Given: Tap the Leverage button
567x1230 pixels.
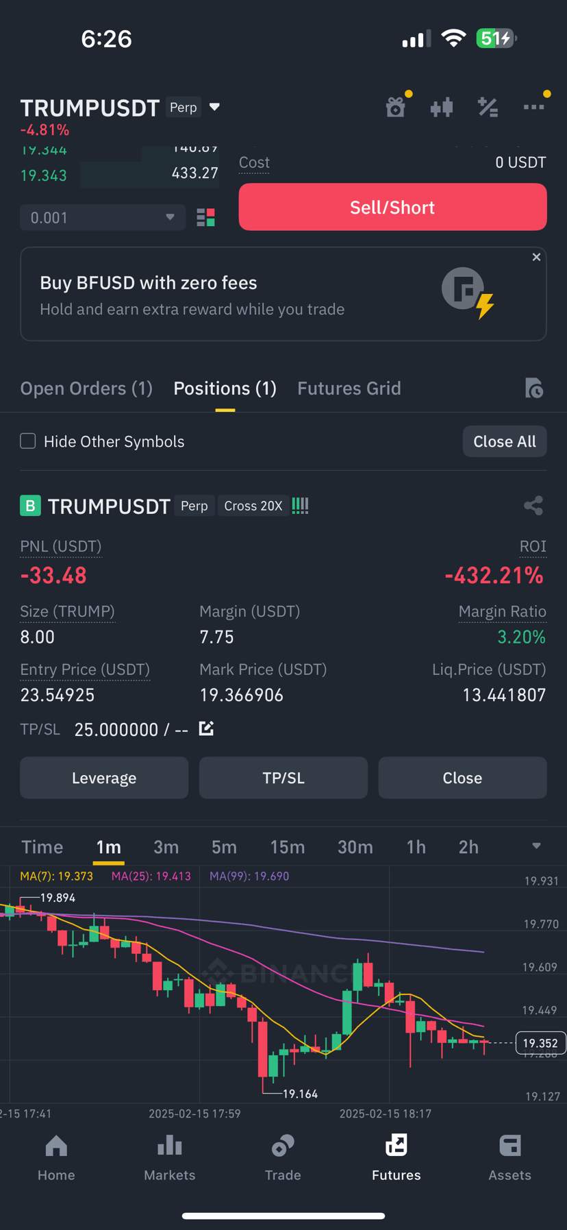Looking at the screenshot, I should 104,778.
